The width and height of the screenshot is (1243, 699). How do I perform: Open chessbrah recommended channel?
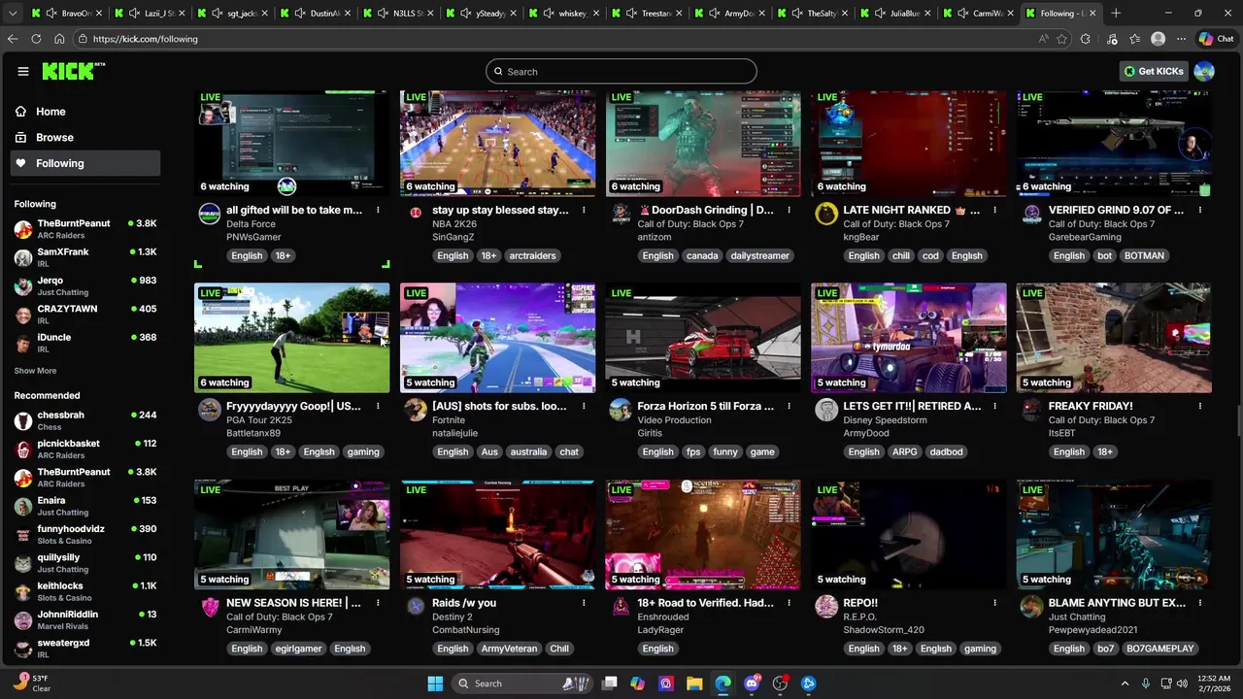click(x=85, y=420)
